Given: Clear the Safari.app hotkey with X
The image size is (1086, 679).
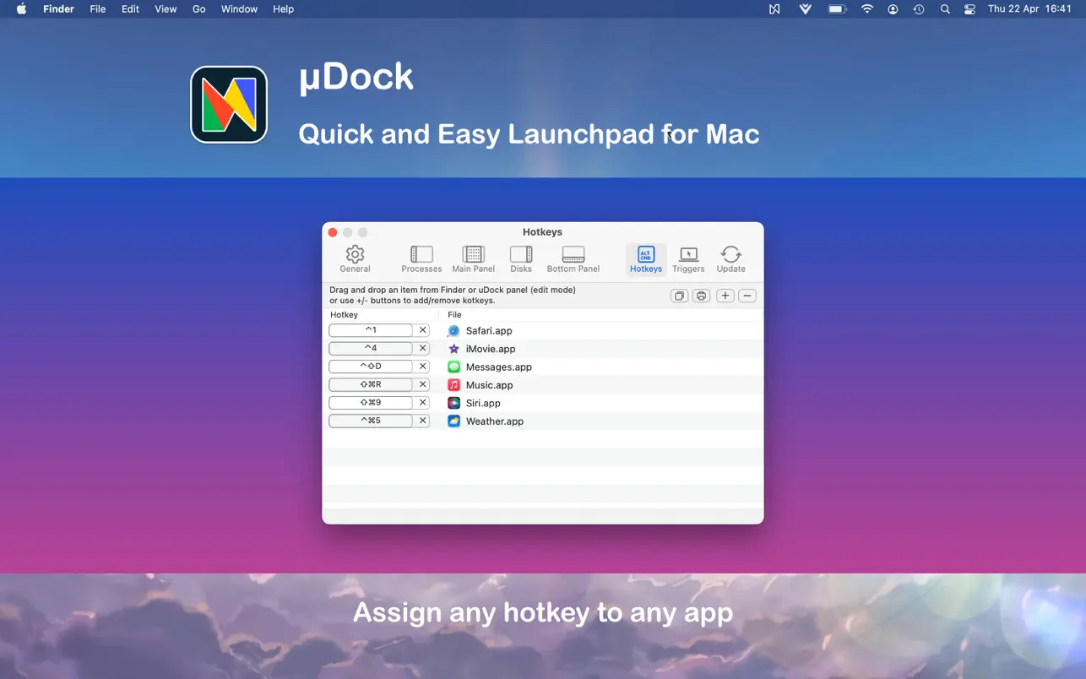Looking at the screenshot, I should [423, 330].
